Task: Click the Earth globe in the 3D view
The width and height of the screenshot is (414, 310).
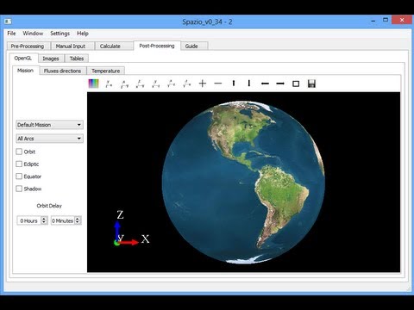Action: 243,183
